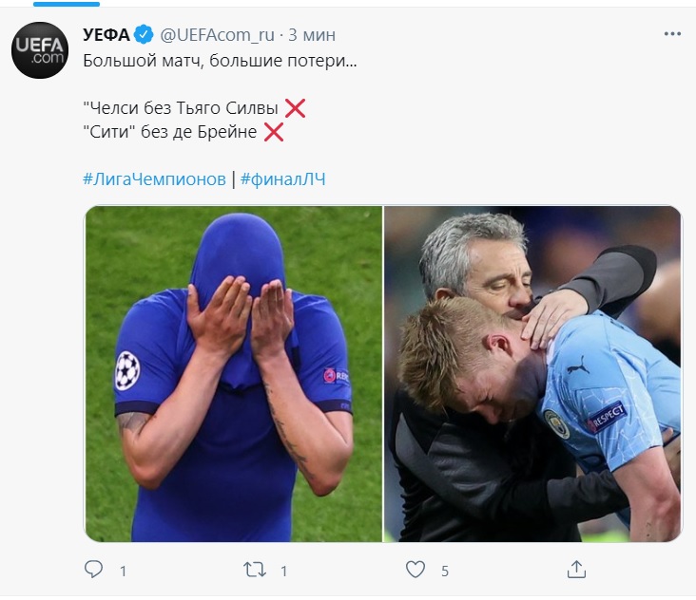Click the red cross after 'Тьяго Силвы'
The image size is (696, 600).
pyautogui.click(x=295, y=107)
